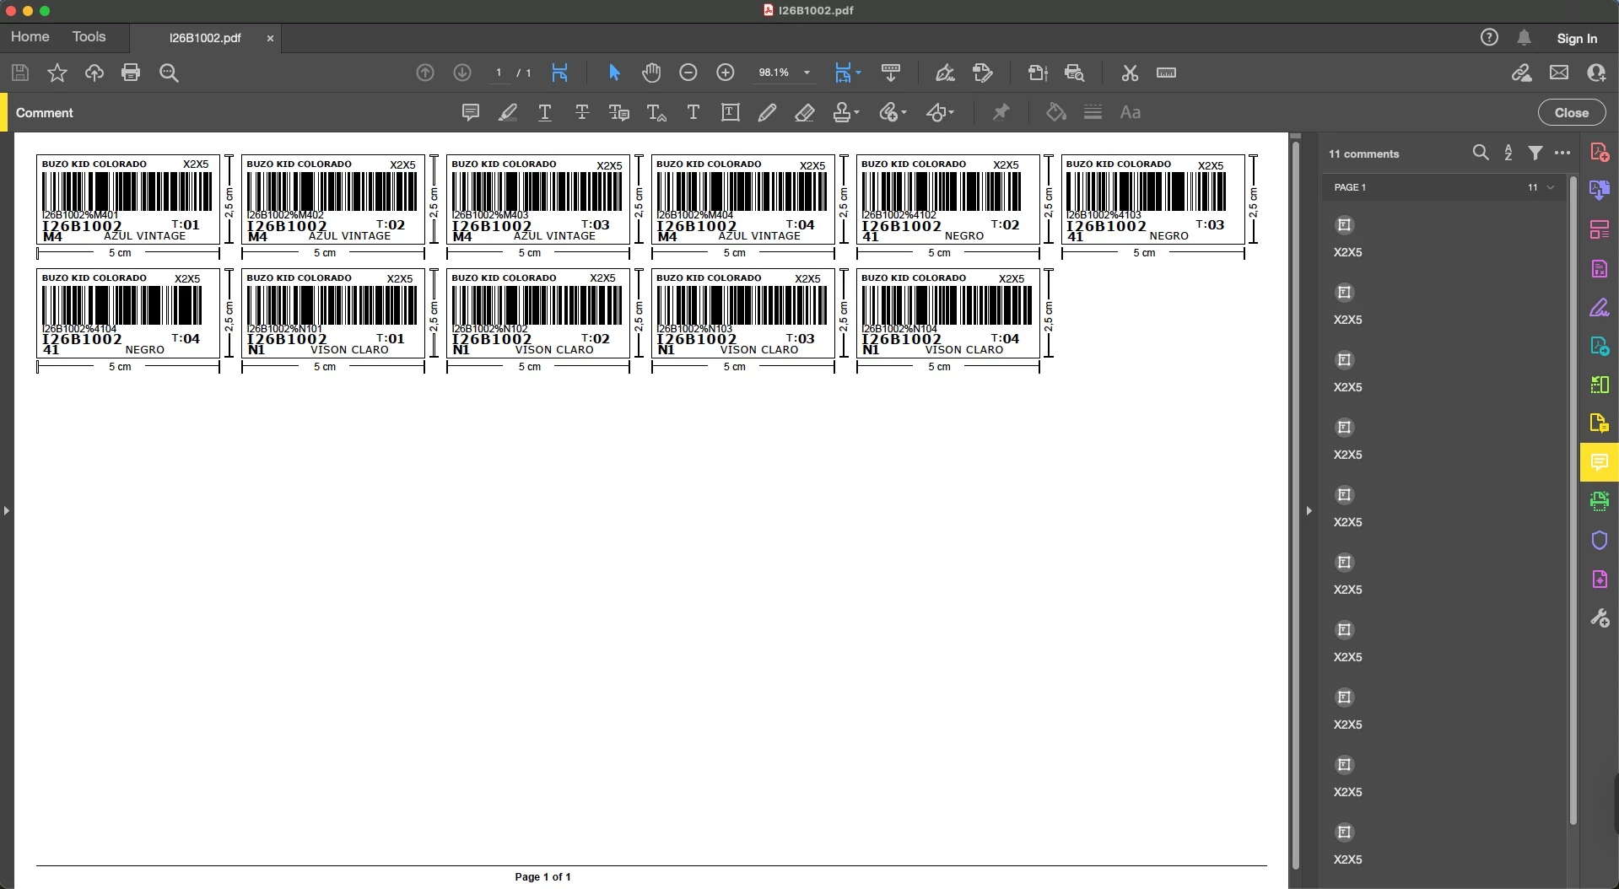Open the drawing shapes tool dropdown
The height and width of the screenshot is (889, 1619).
pos(940,112)
